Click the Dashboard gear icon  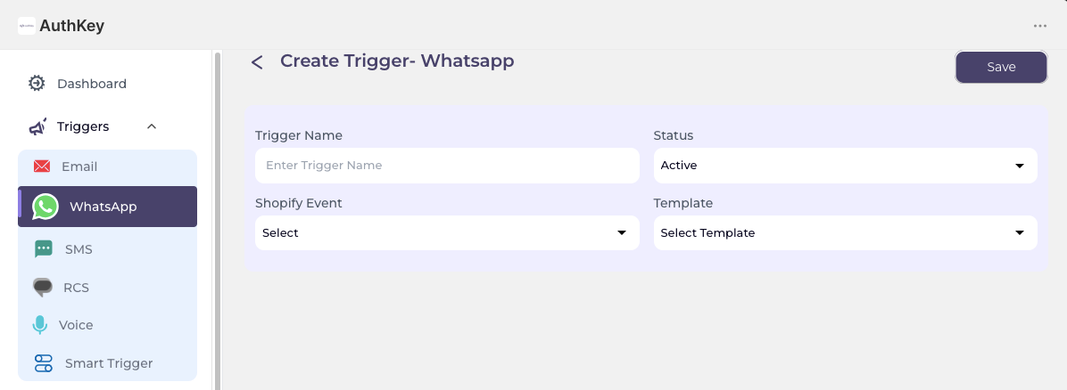click(x=37, y=84)
